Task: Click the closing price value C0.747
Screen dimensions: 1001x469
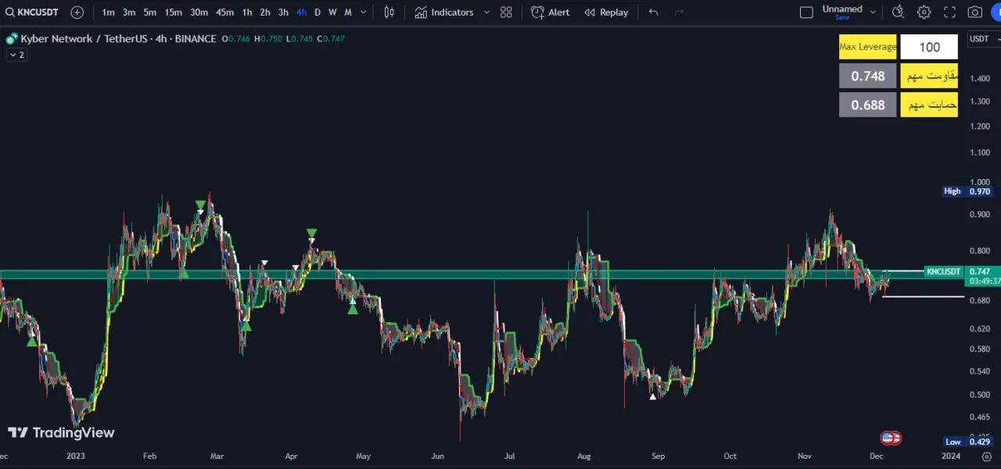Action: (331, 39)
